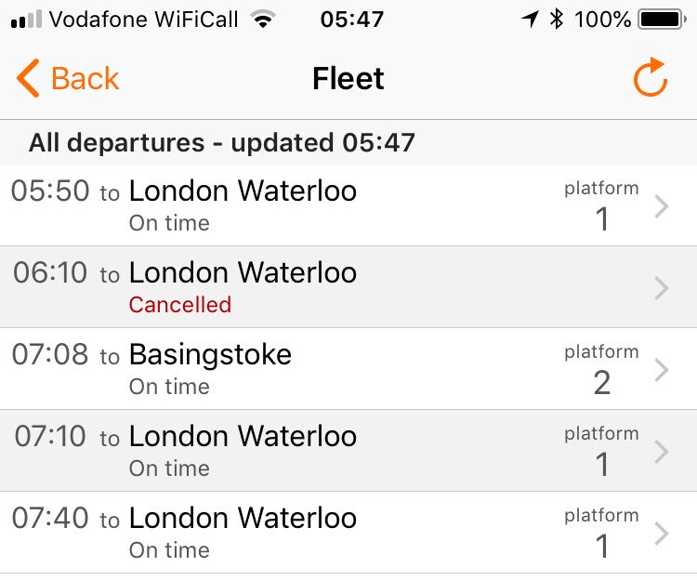Open the 07:40 London Waterloo departure
Screen dimensions: 697x580
point(243,519)
